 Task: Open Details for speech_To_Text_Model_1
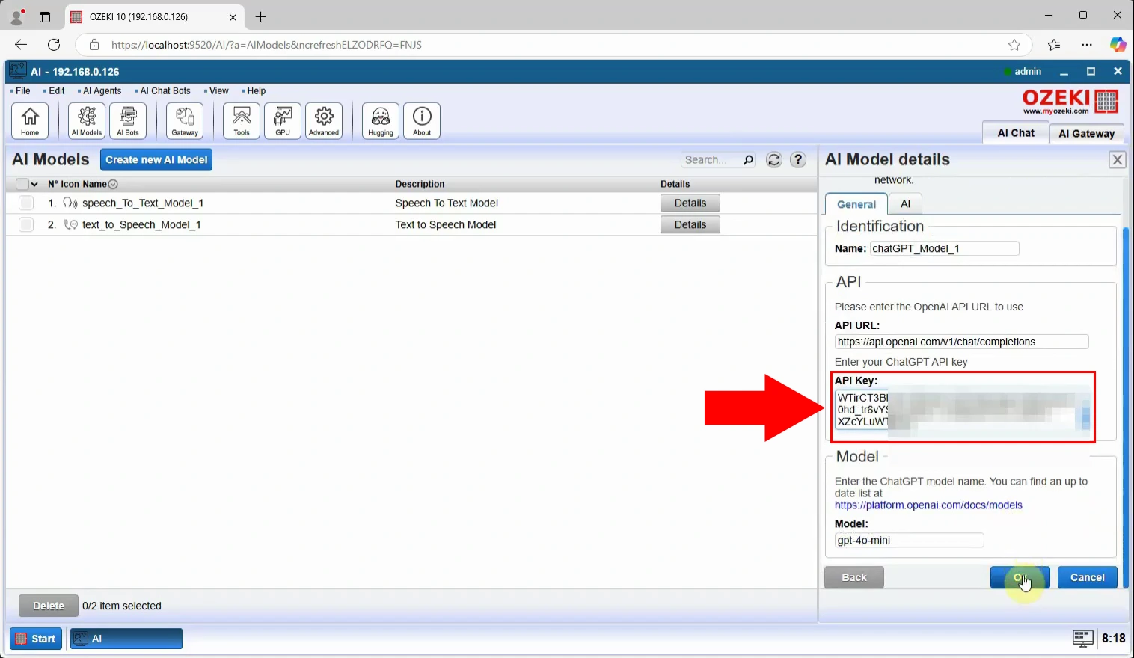click(690, 203)
